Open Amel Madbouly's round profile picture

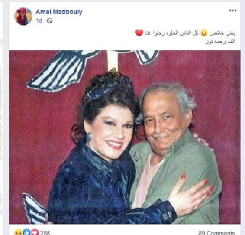[x=23, y=16]
